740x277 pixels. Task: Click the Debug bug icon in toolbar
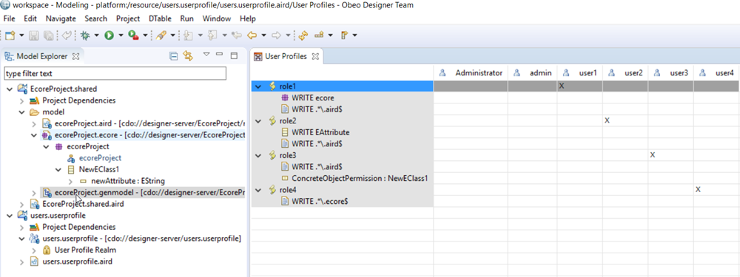(85, 35)
